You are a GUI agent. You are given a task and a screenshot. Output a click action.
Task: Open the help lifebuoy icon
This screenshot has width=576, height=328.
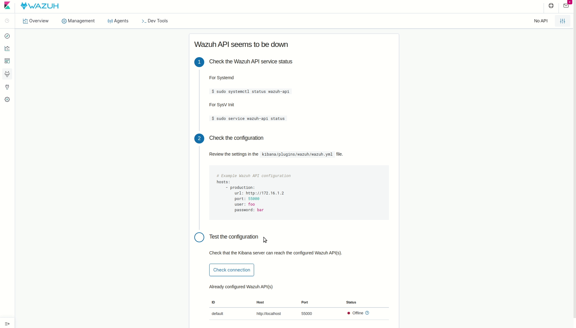click(x=551, y=6)
